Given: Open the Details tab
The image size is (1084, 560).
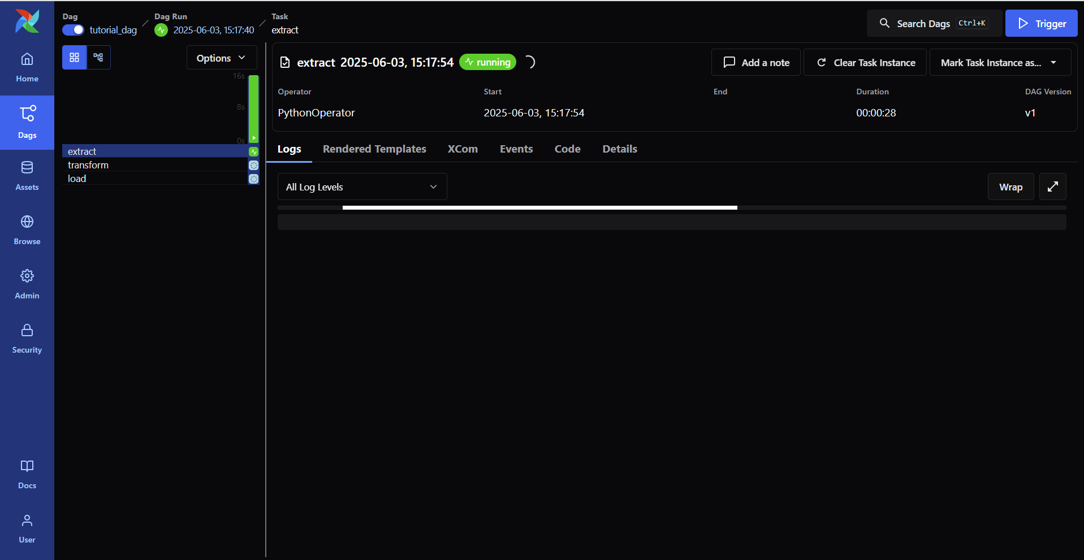Looking at the screenshot, I should click(620, 149).
